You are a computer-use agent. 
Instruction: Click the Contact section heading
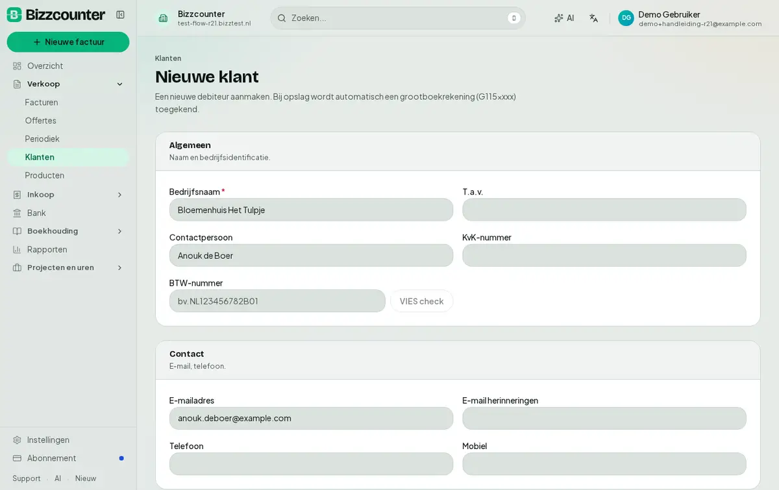pyautogui.click(x=187, y=354)
